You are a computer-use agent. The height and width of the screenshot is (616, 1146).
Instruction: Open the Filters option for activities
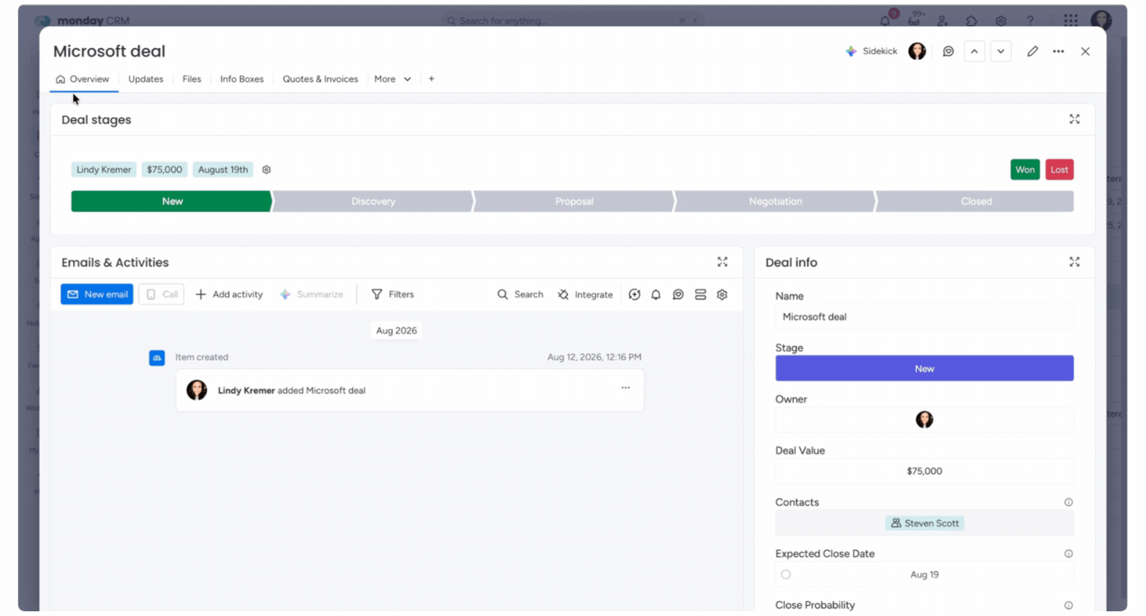pyautogui.click(x=393, y=294)
